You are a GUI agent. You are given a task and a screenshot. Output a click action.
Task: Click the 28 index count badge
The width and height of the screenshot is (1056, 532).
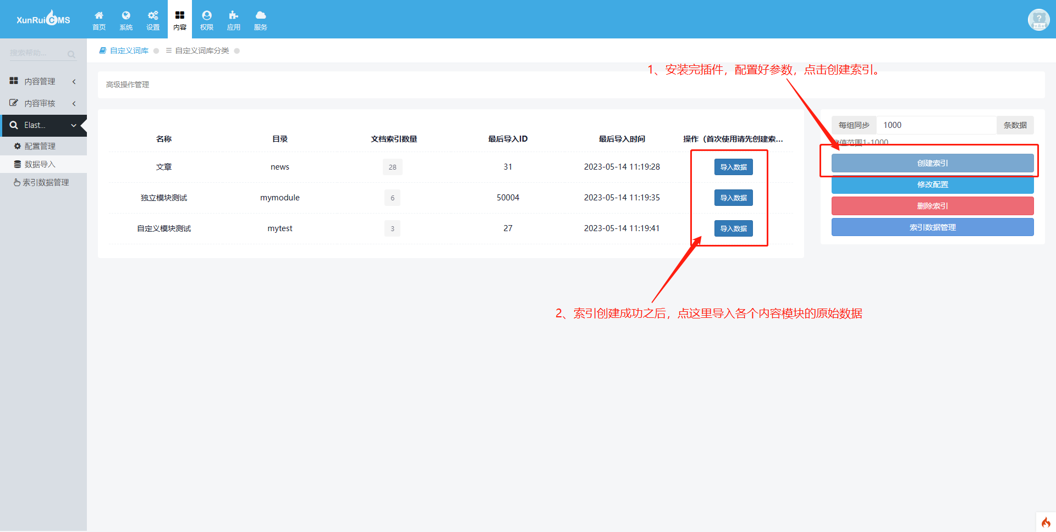[393, 167]
